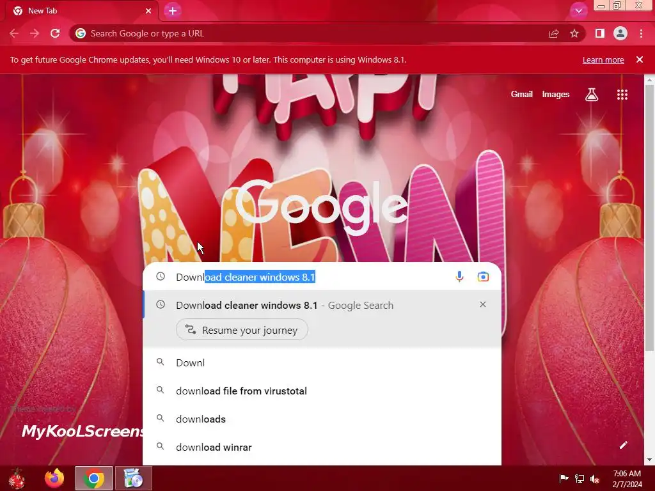
Task: Open Learn more link in update notice
Action: (603, 59)
